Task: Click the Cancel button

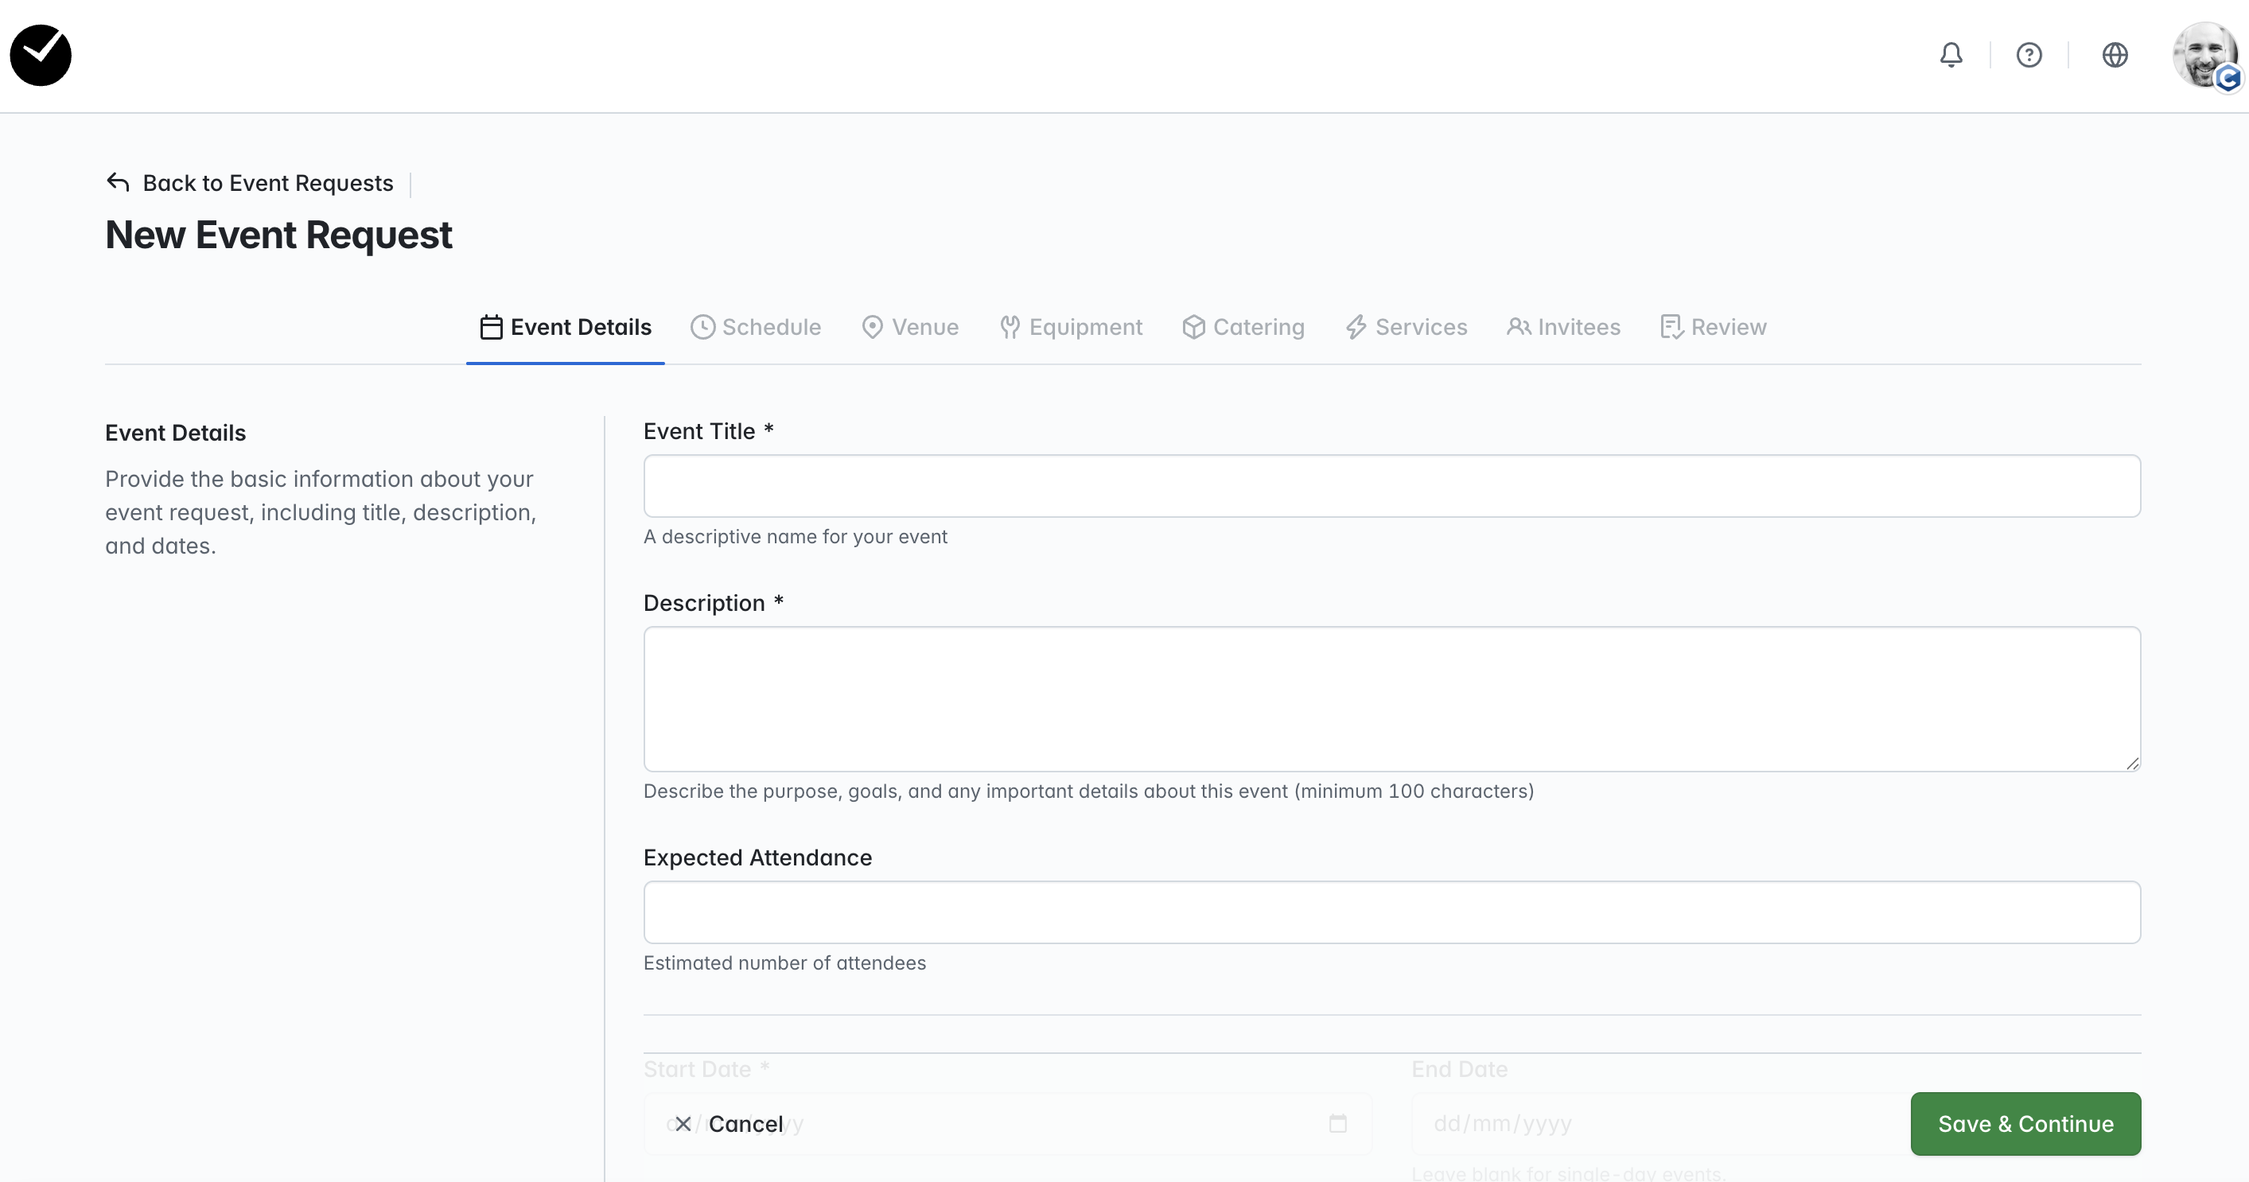Action: [730, 1125]
